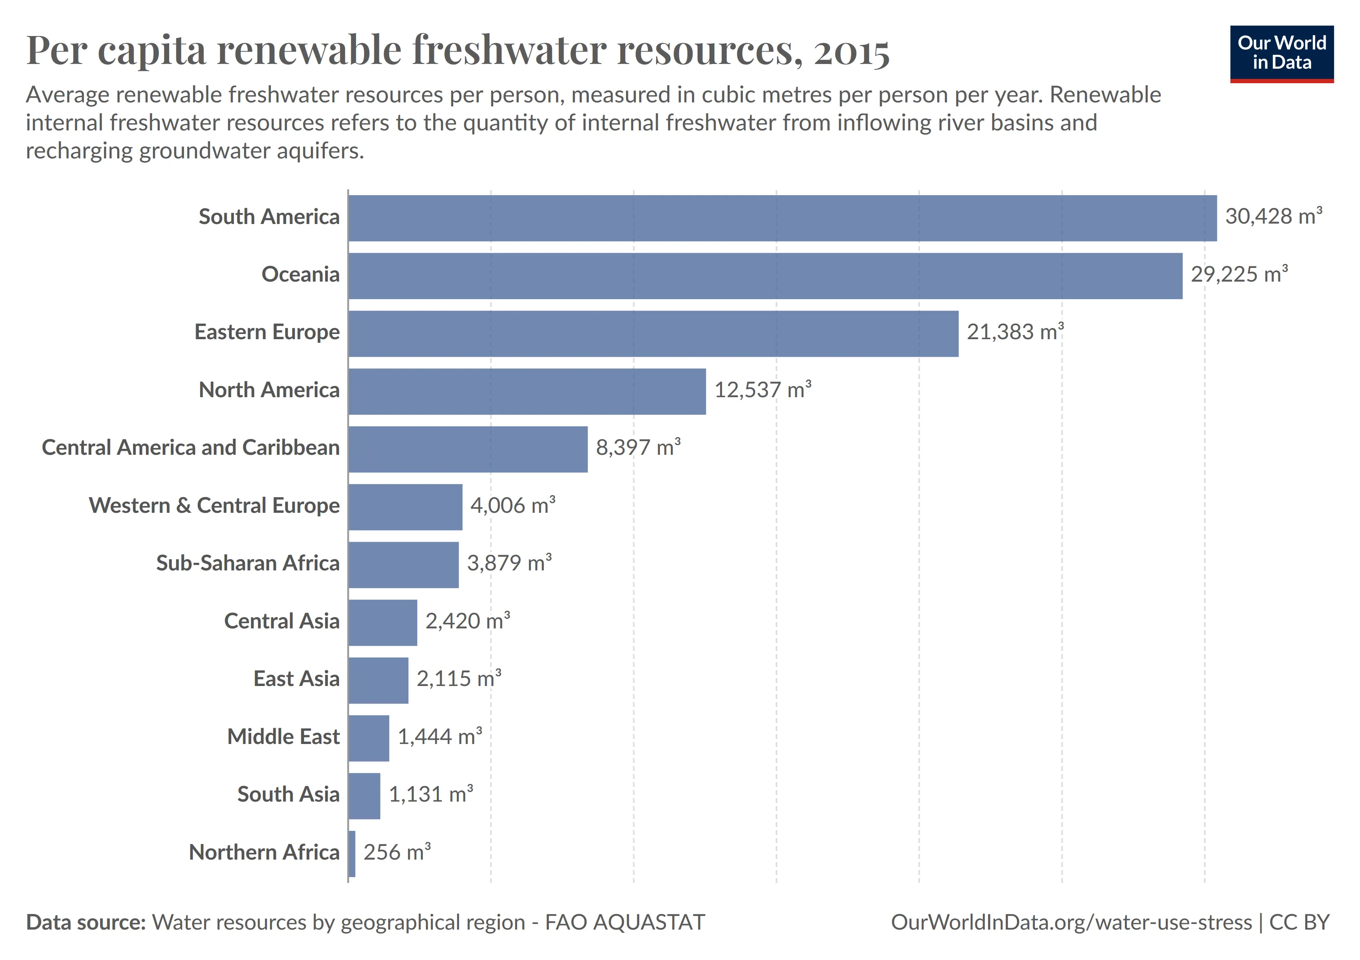Click the Our World in Data logo
1360x960 pixels.
pyautogui.click(x=1281, y=53)
